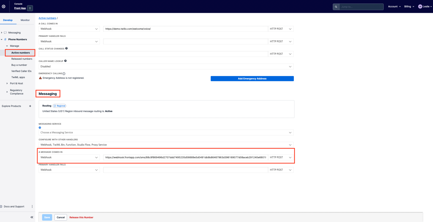
Task: Expand the Port & Host section
Action: tap(16, 83)
